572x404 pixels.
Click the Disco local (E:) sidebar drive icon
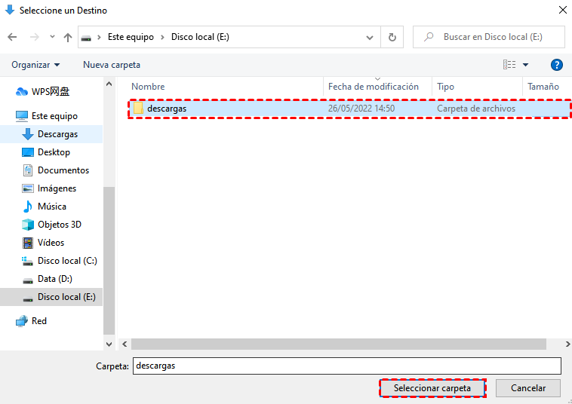28,298
